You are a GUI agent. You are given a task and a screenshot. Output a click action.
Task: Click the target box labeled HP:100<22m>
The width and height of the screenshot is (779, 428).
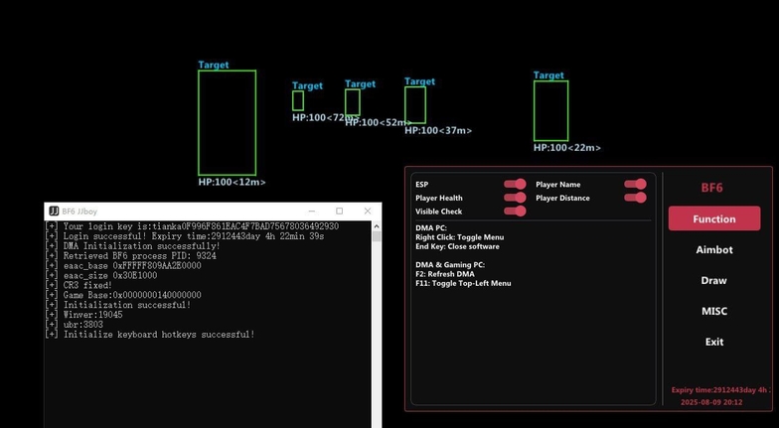550,111
